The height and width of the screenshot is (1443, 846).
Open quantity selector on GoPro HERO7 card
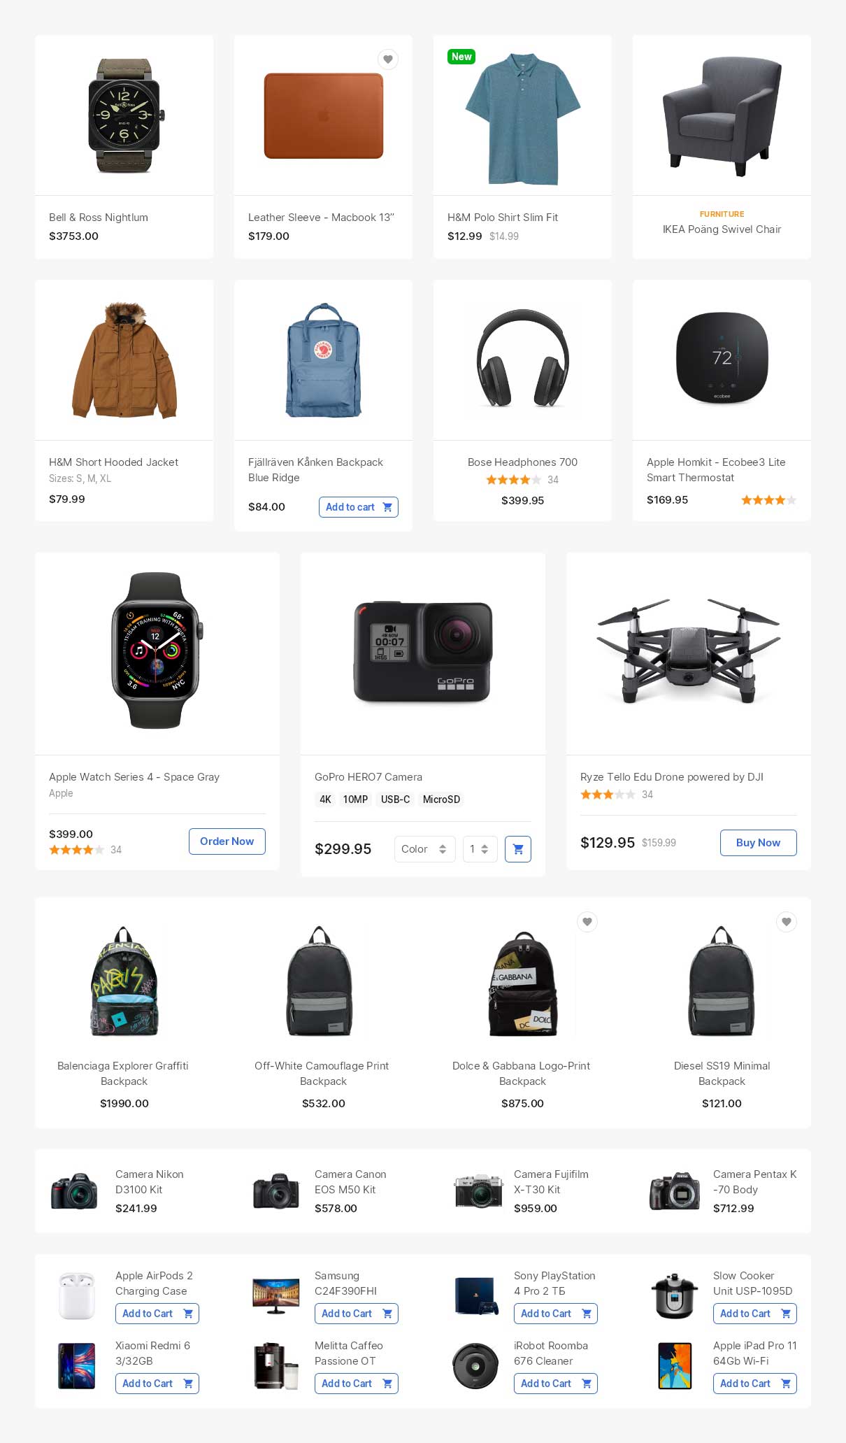[x=480, y=849]
